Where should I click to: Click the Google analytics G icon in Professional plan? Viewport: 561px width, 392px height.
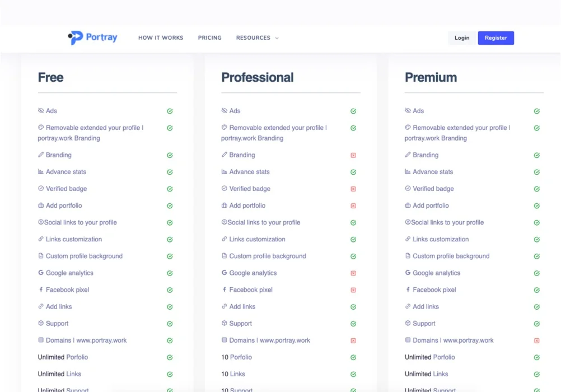click(x=225, y=273)
